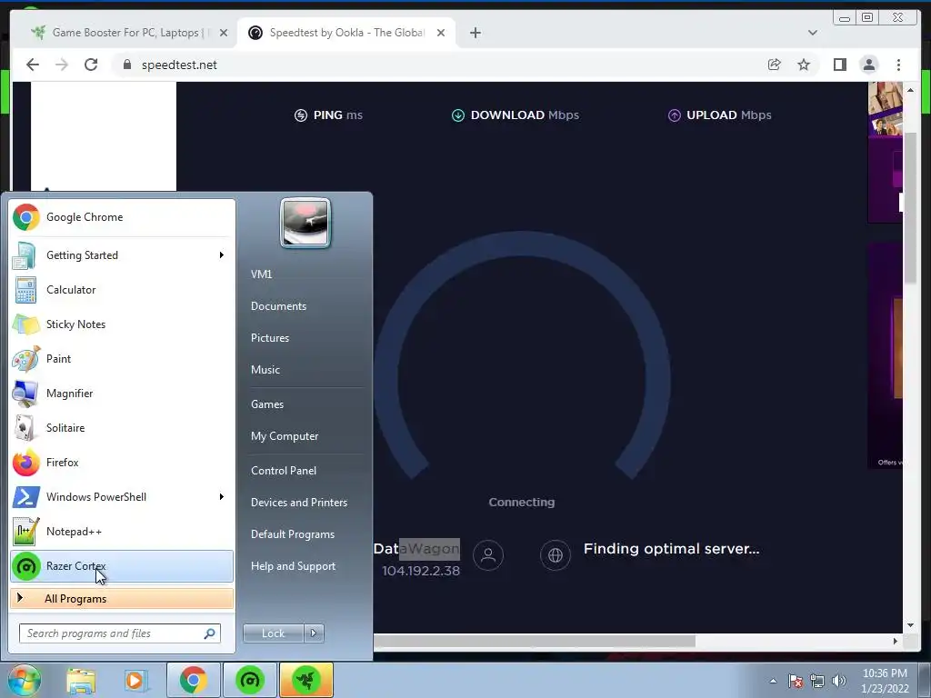This screenshot has width=931, height=698.
Task: Launch Notepad++ from the Start menu
Action: point(122,531)
